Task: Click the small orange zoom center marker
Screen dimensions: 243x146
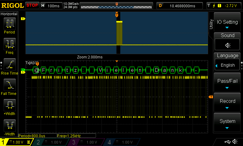Action: click(x=117, y=61)
